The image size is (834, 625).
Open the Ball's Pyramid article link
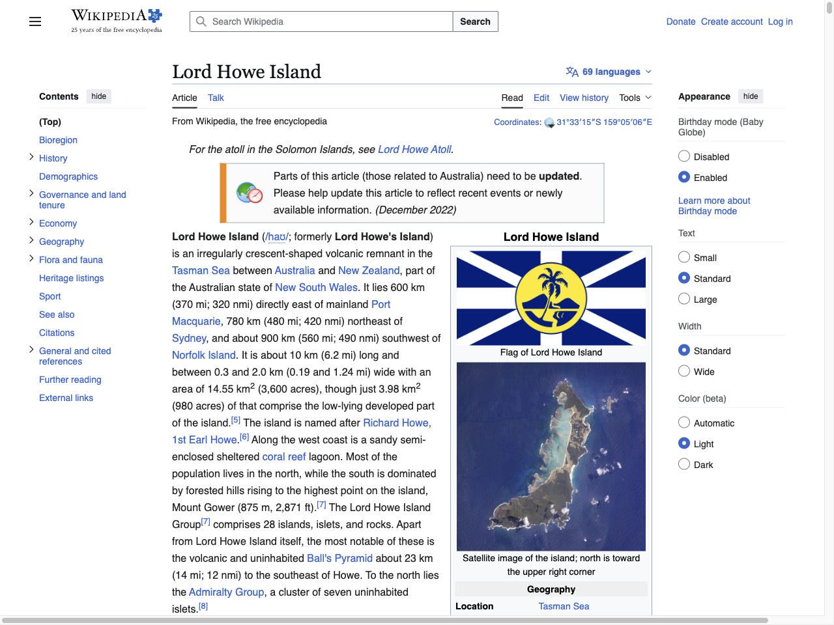point(339,558)
